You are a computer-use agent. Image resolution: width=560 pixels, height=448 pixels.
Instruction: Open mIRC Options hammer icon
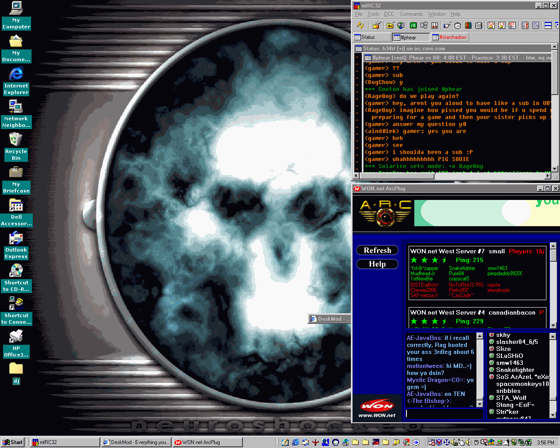click(377, 25)
